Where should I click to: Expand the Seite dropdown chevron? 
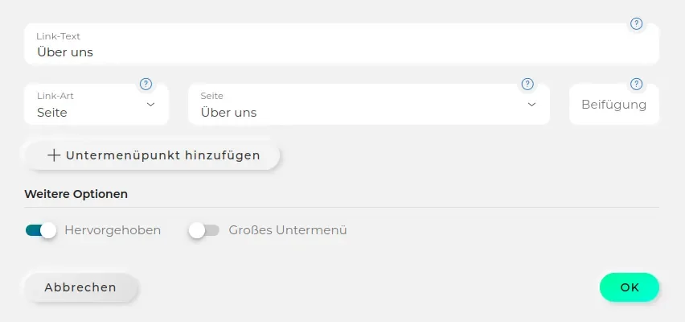point(531,104)
